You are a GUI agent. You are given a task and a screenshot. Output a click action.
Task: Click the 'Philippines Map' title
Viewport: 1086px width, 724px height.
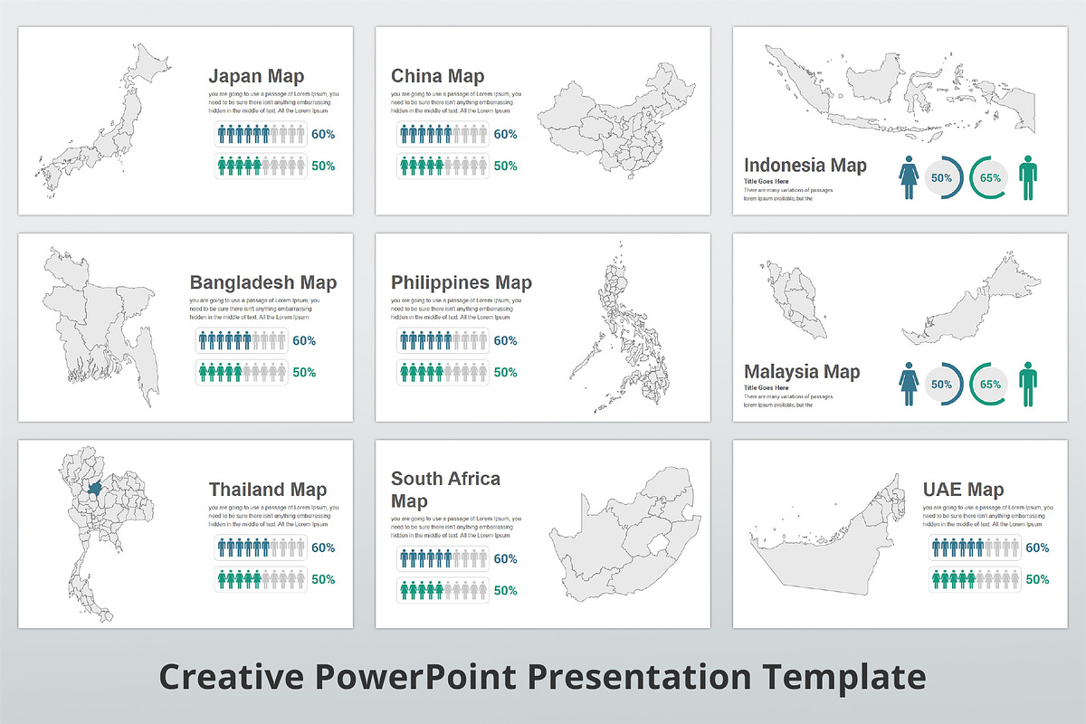pyautogui.click(x=462, y=283)
